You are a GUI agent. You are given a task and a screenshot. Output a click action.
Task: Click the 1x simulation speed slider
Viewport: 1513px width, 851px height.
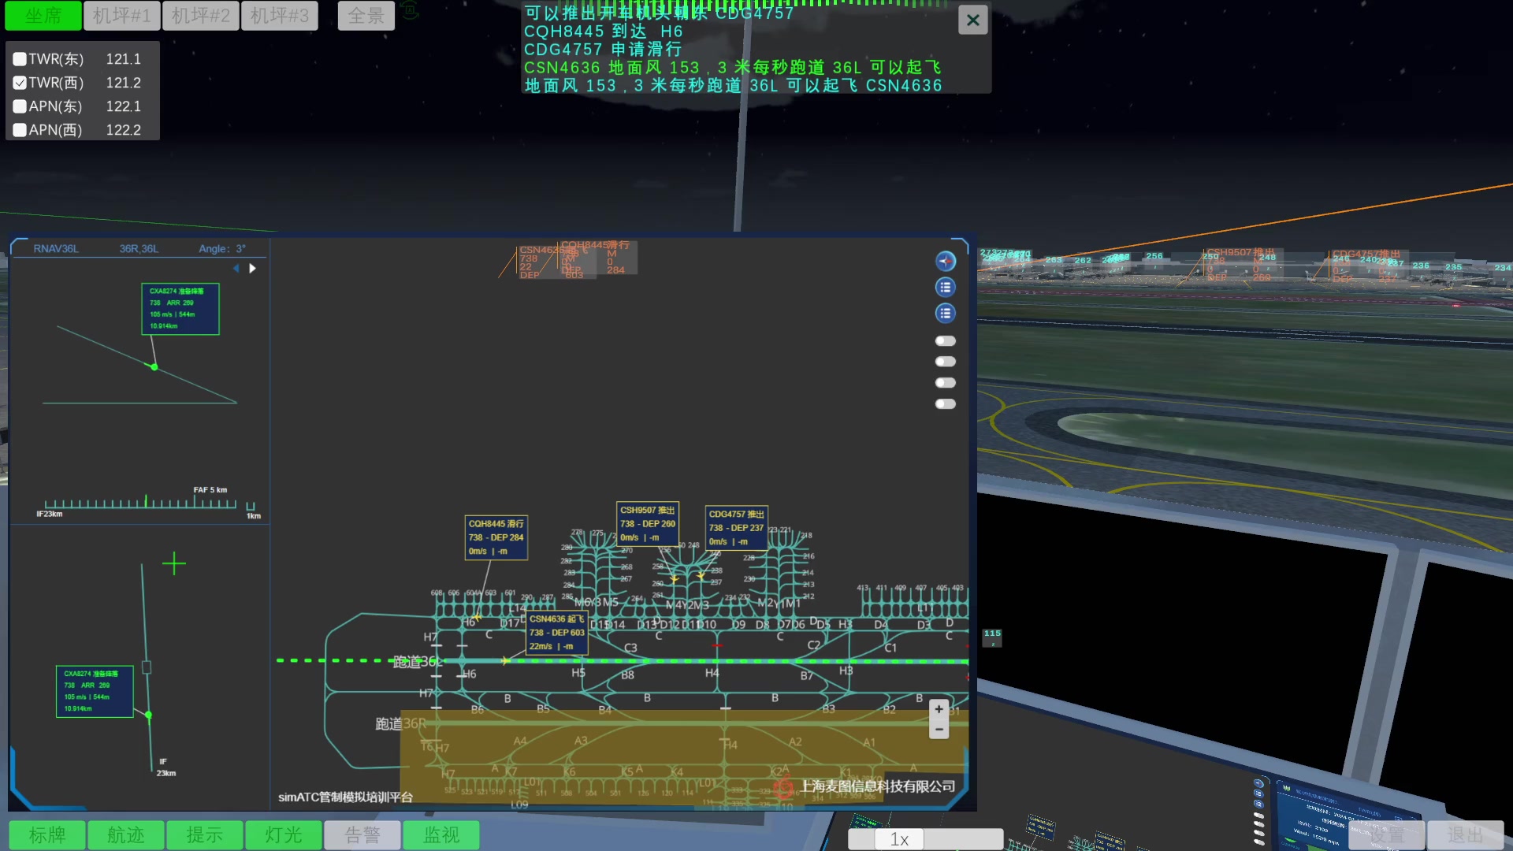click(899, 839)
